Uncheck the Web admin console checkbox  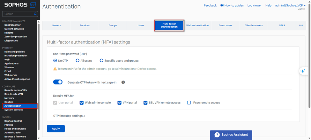coord(82,103)
